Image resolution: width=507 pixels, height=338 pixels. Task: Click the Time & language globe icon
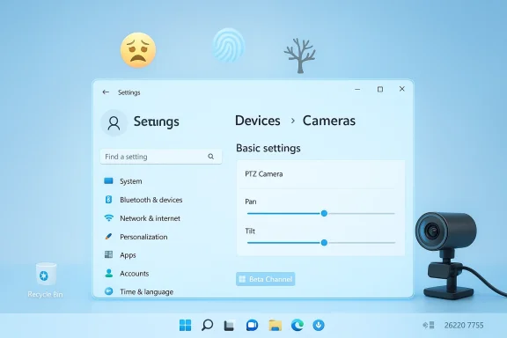click(109, 291)
